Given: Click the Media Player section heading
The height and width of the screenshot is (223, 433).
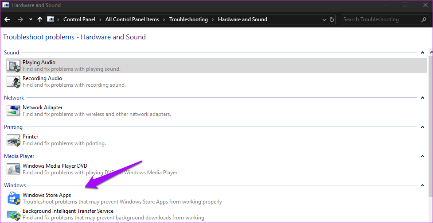Looking at the screenshot, I should (x=19, y=156).
